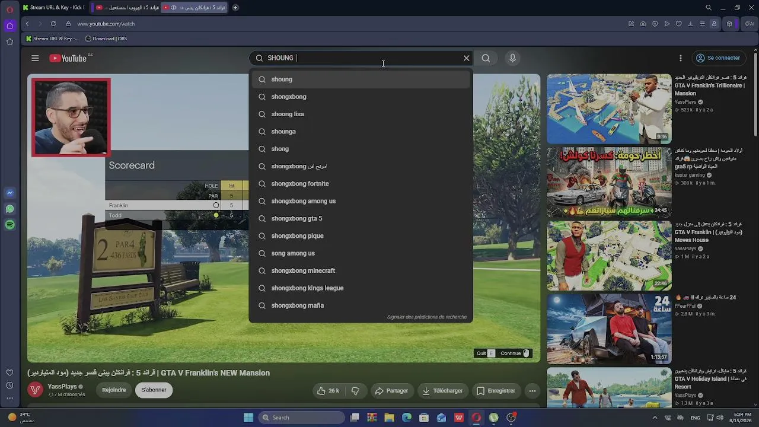This screenshot has width=759, height=427.
Task: Choose the suggestion "shongxbong fortnite"
Action: pyautogui.click(x=361, y=184)
